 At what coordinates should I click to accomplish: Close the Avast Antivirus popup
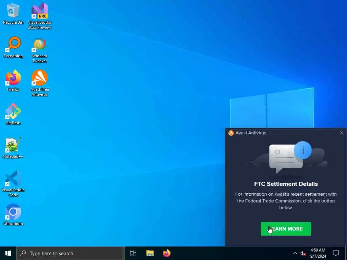(342, 133)
